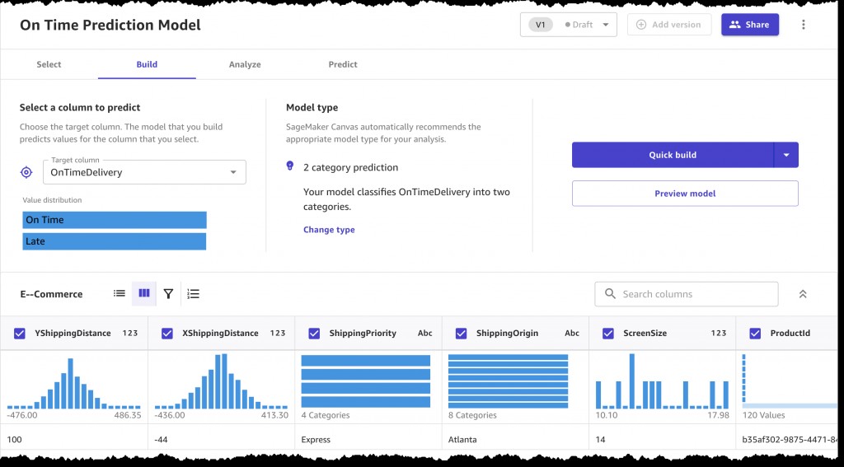Uncheck the ProductId column checkbox
This screenshot has height=467, width=844.
click(755, 334)
